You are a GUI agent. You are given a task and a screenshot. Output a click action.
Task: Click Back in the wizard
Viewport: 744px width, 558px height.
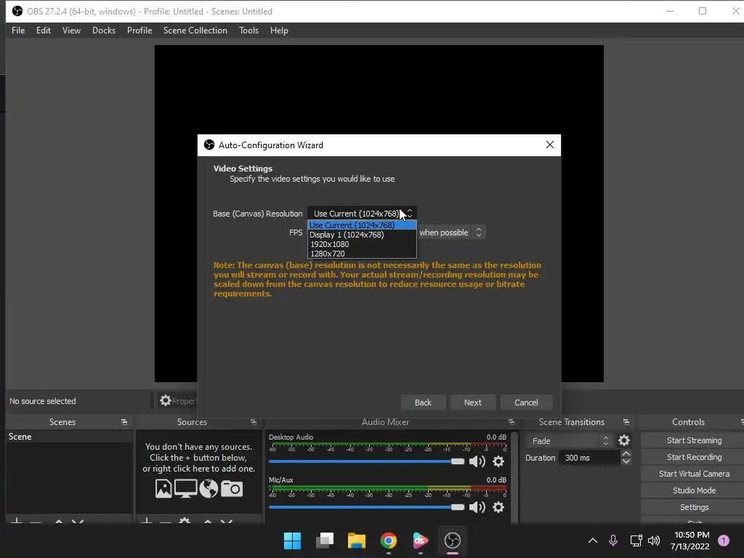pos(423,403)
